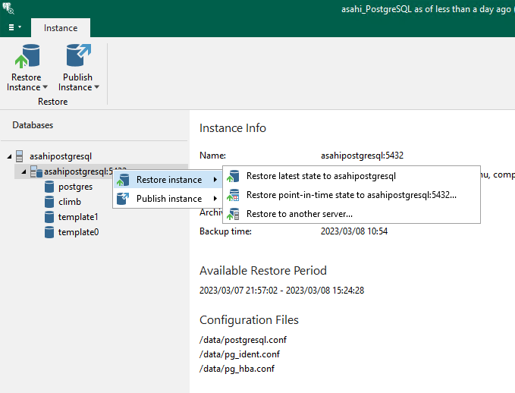
Task: Select the asahipostgresql server tree item
Action: [61, 156]
